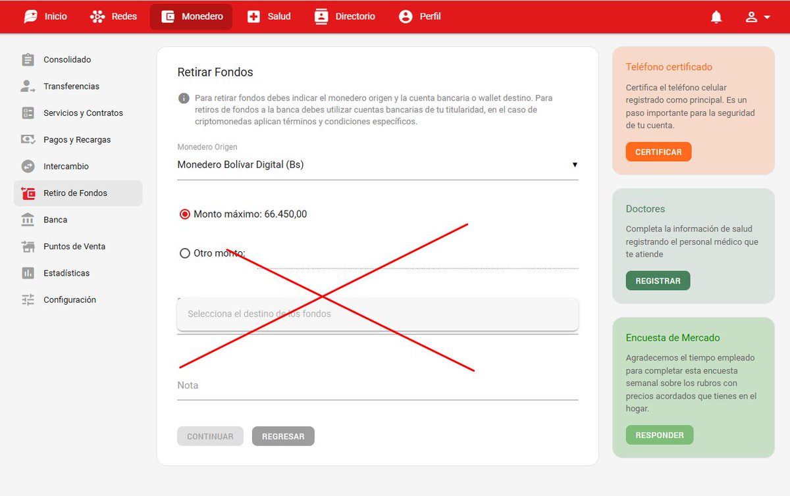Click the Configuración sliders icon
Image resolution: width=790 pixels, height=496 pixels.
[28, 300]
